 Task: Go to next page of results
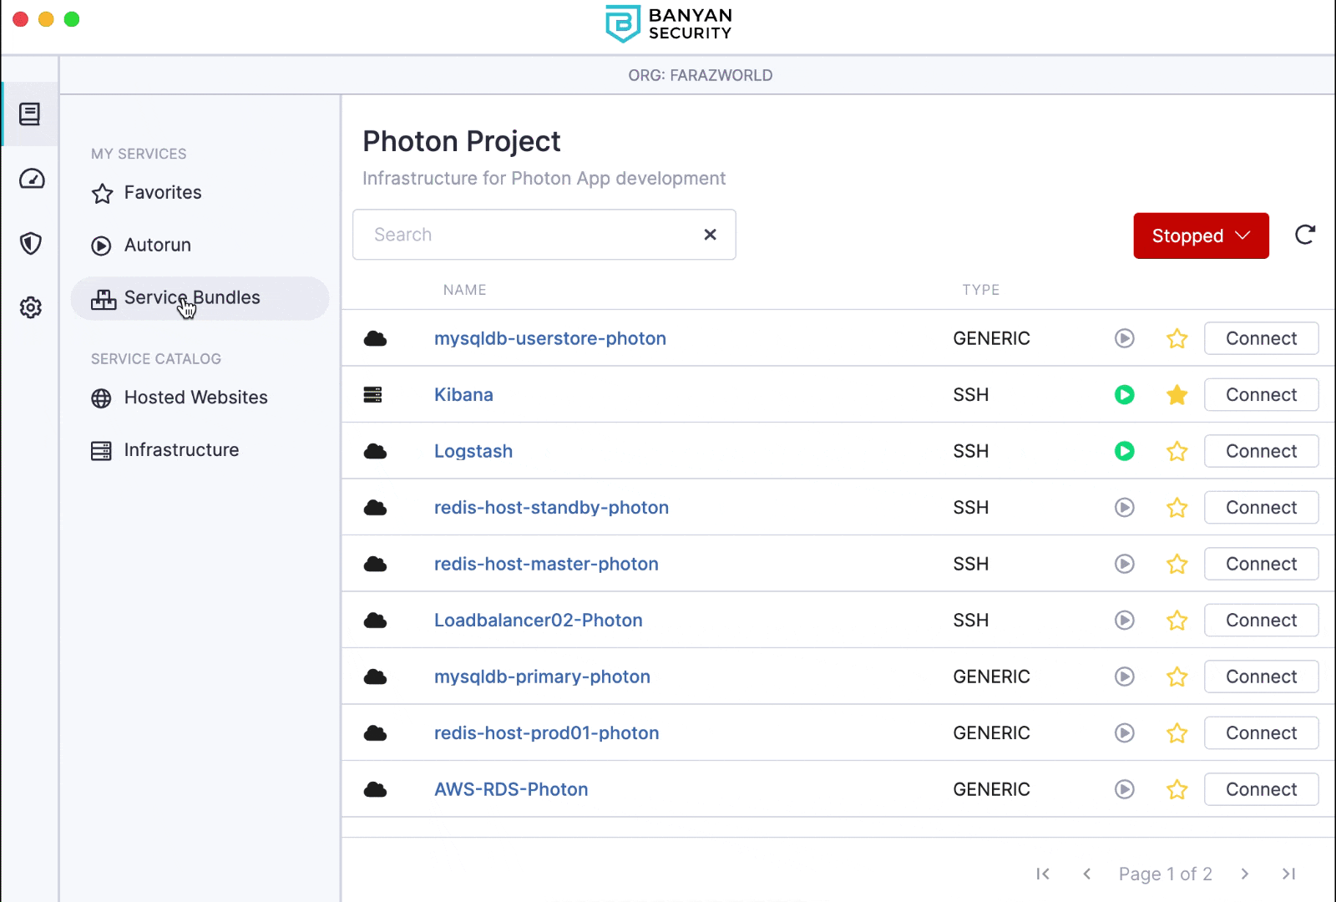point(1245,874)
